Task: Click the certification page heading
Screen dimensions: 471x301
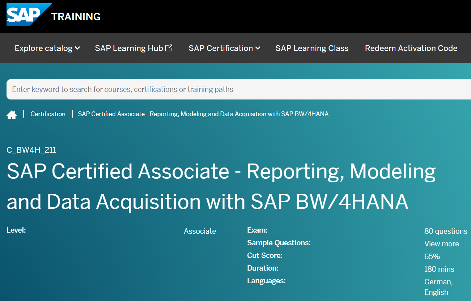Action: (221, 186)
